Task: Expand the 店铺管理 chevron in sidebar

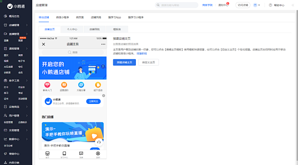Action: [x=27, y=25]
